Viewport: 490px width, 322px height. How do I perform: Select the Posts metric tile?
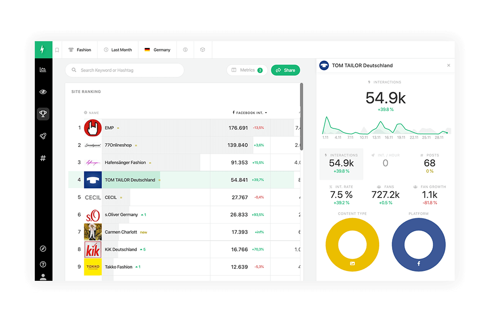point(429,164)
